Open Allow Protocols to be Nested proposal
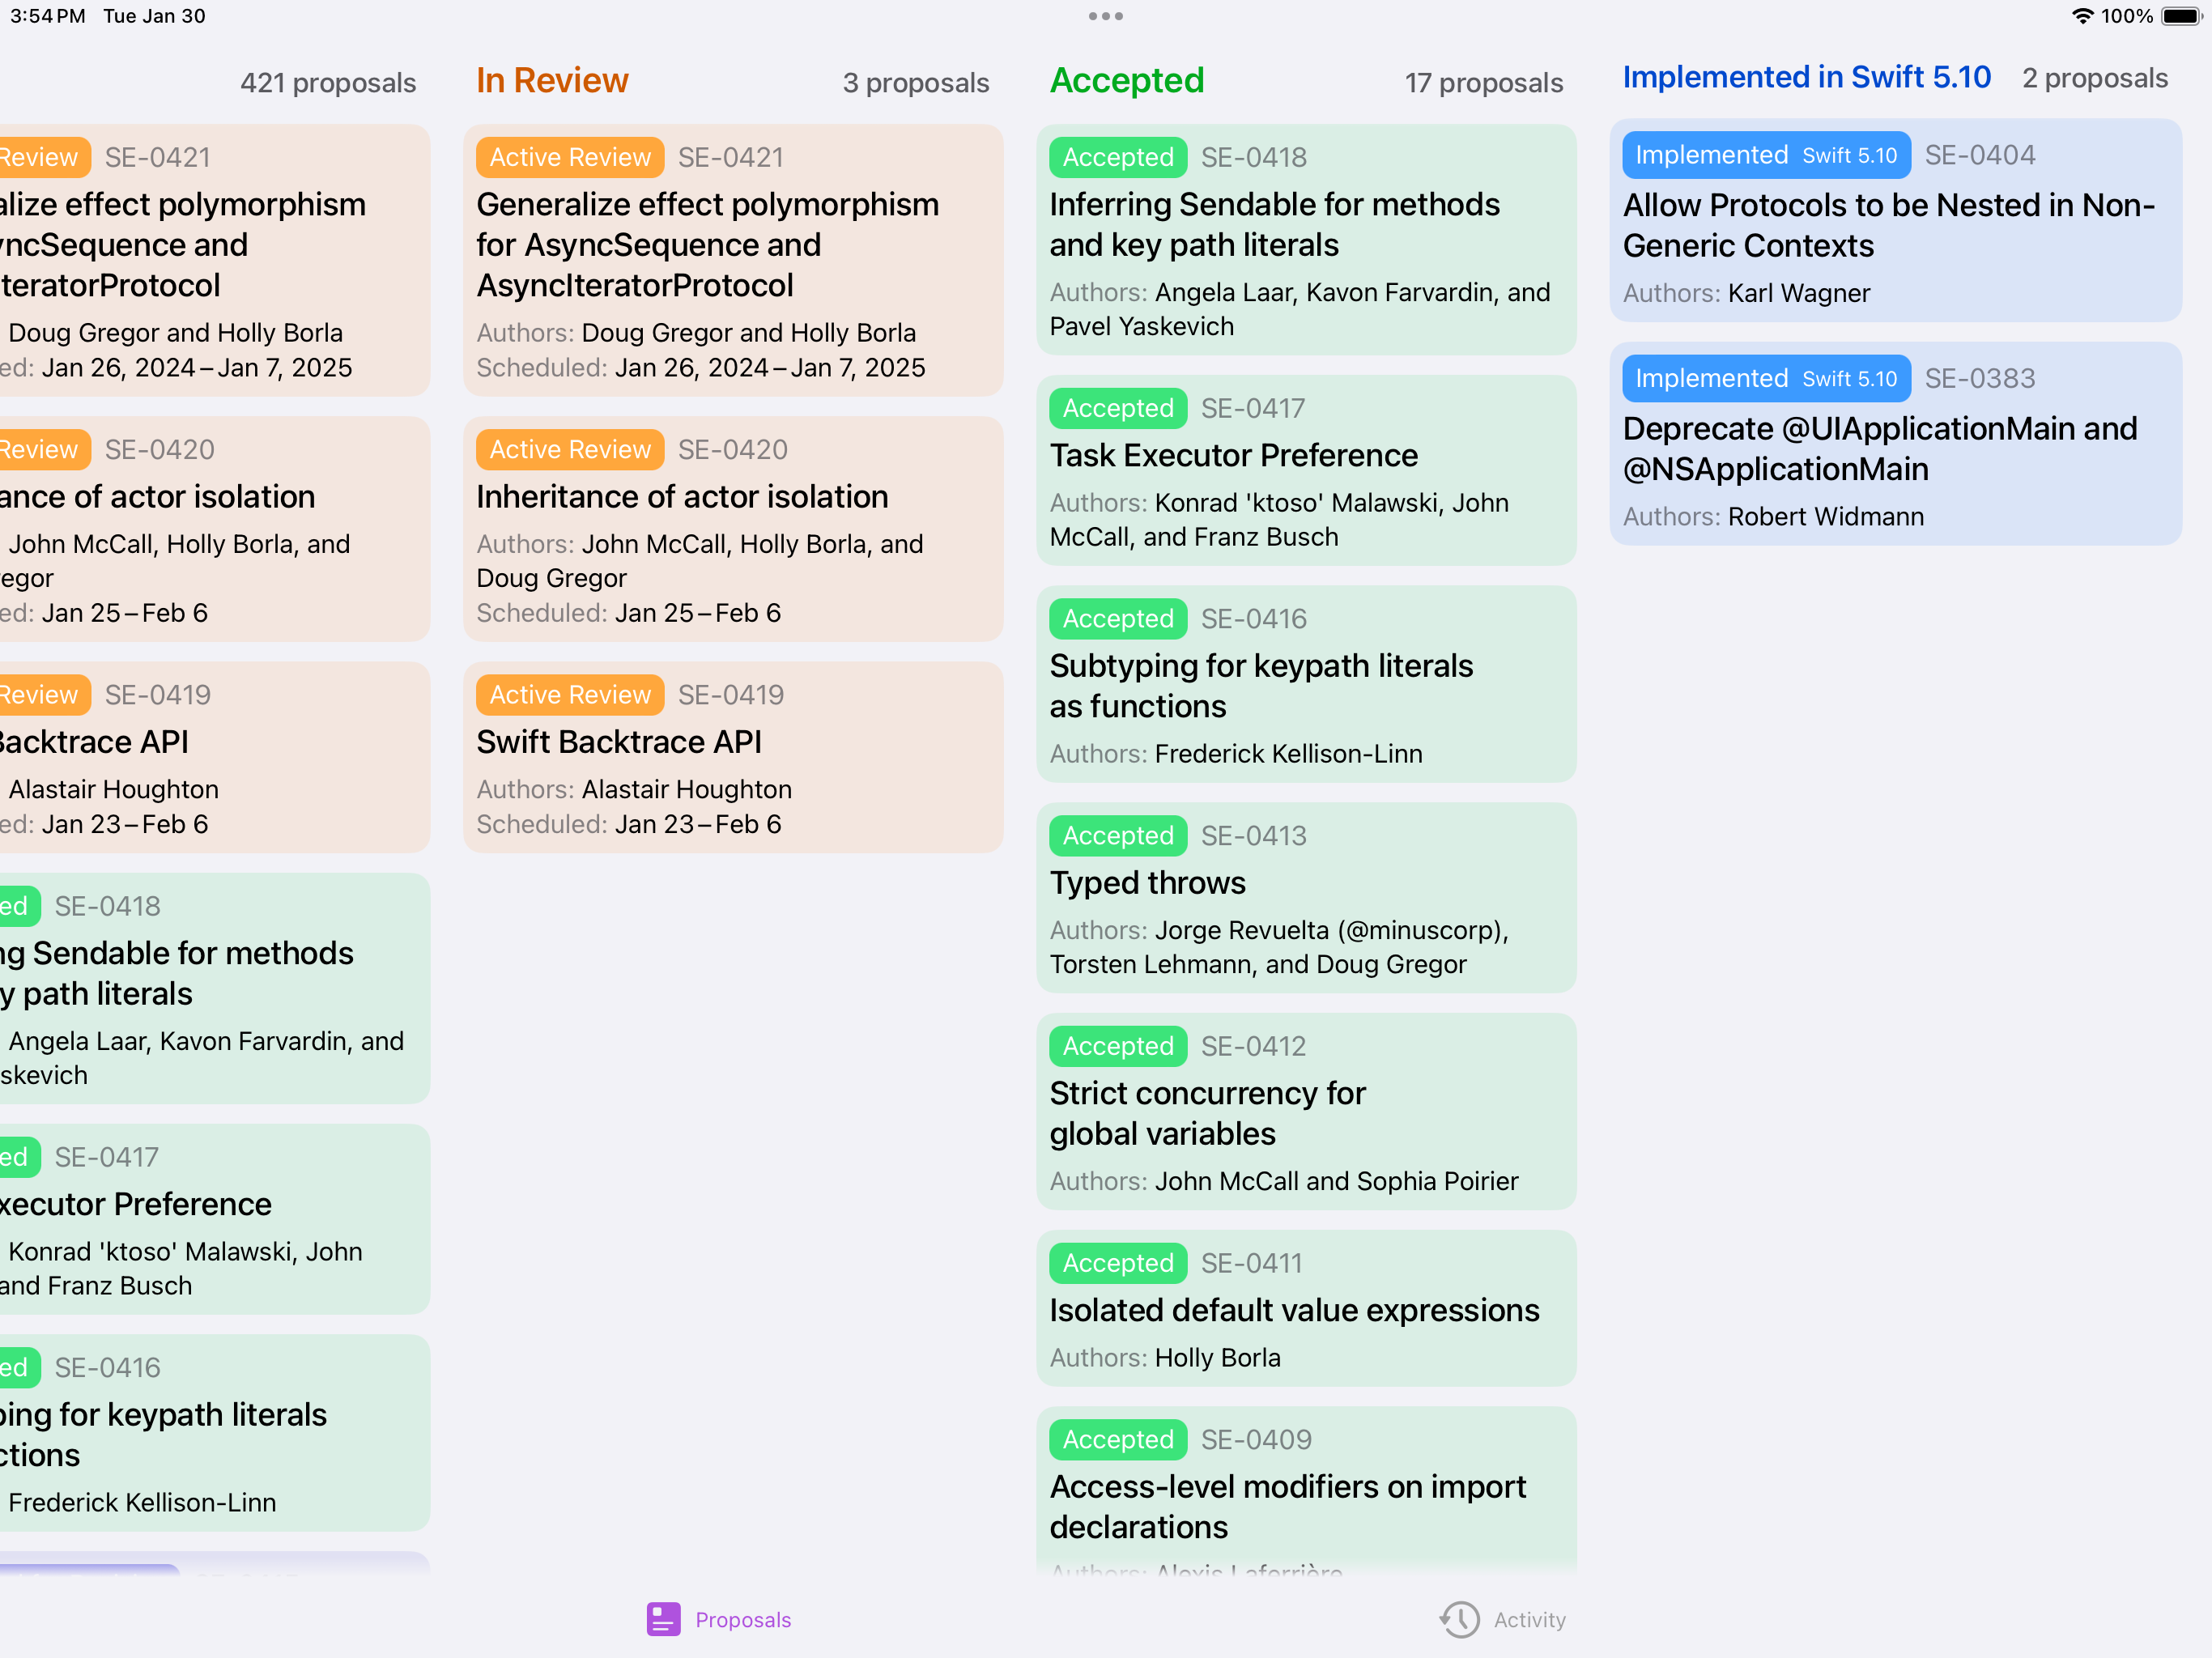2212x1658 pixels. point(1895,220)
